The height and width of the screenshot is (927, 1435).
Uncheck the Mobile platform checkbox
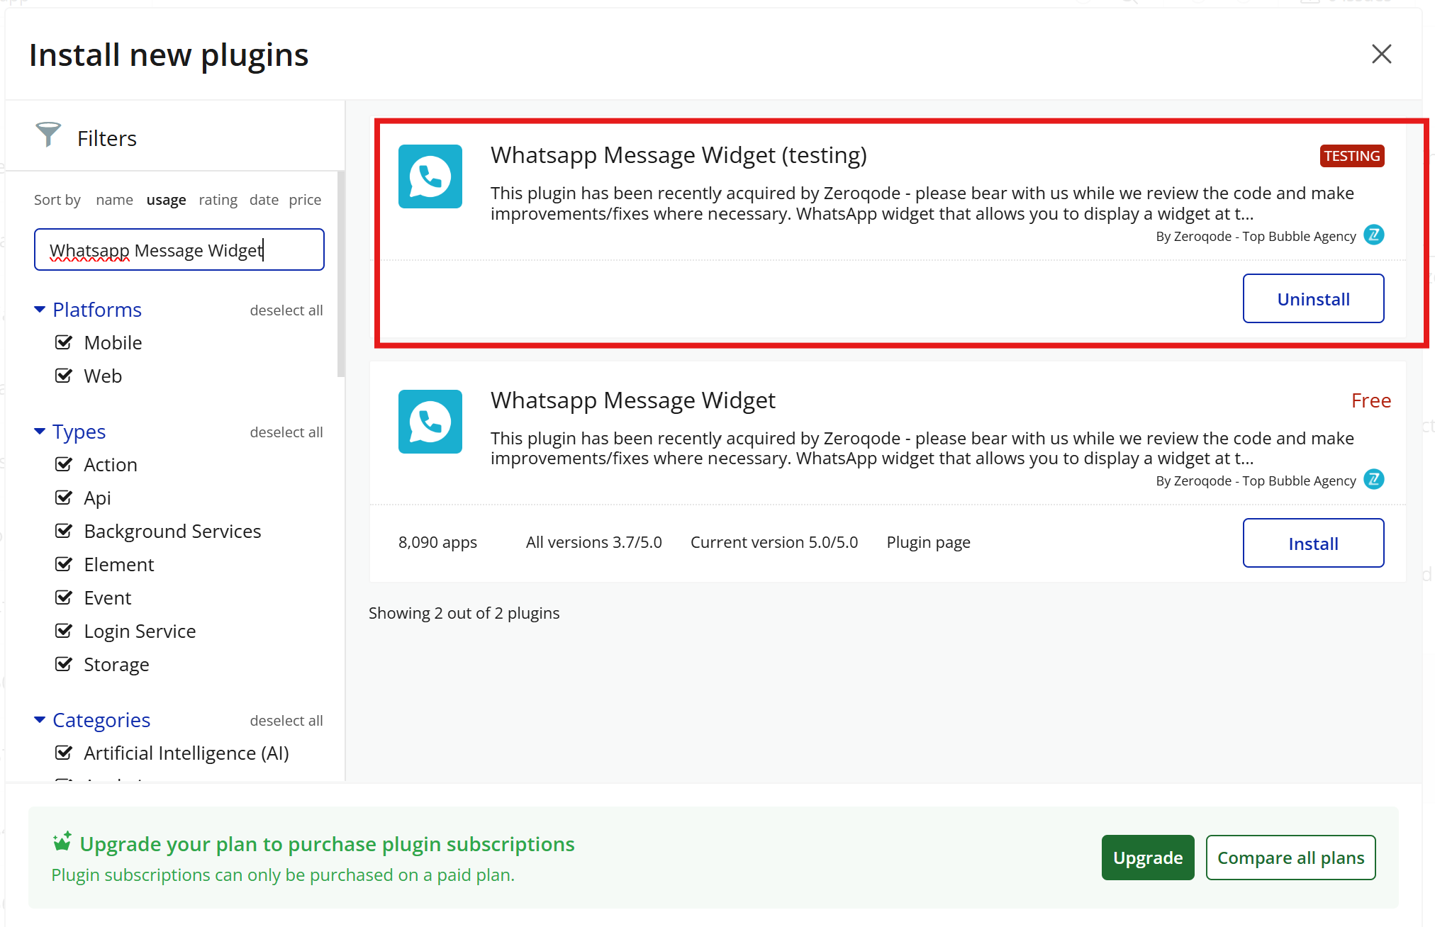[64, 343]
